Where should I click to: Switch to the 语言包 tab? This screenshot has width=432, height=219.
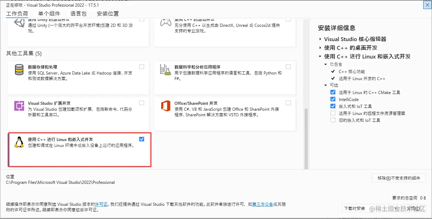click(79, 14)
